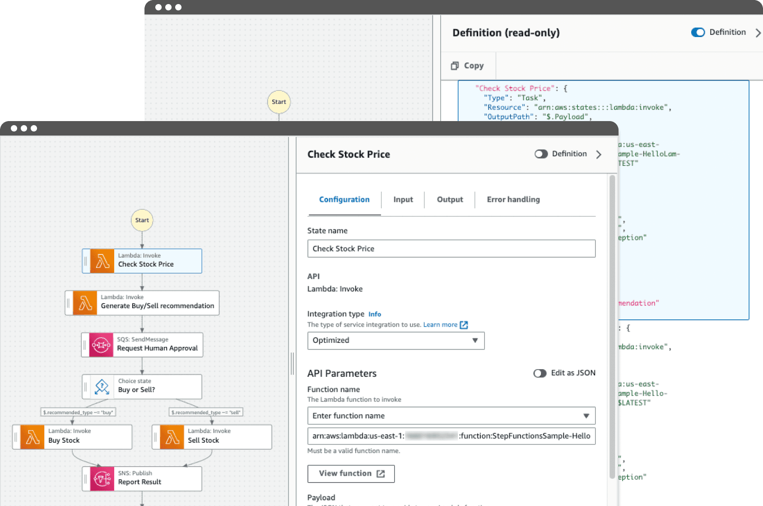Click the copy icon in Definition panel
763x506 pixels.
(455, 66)
